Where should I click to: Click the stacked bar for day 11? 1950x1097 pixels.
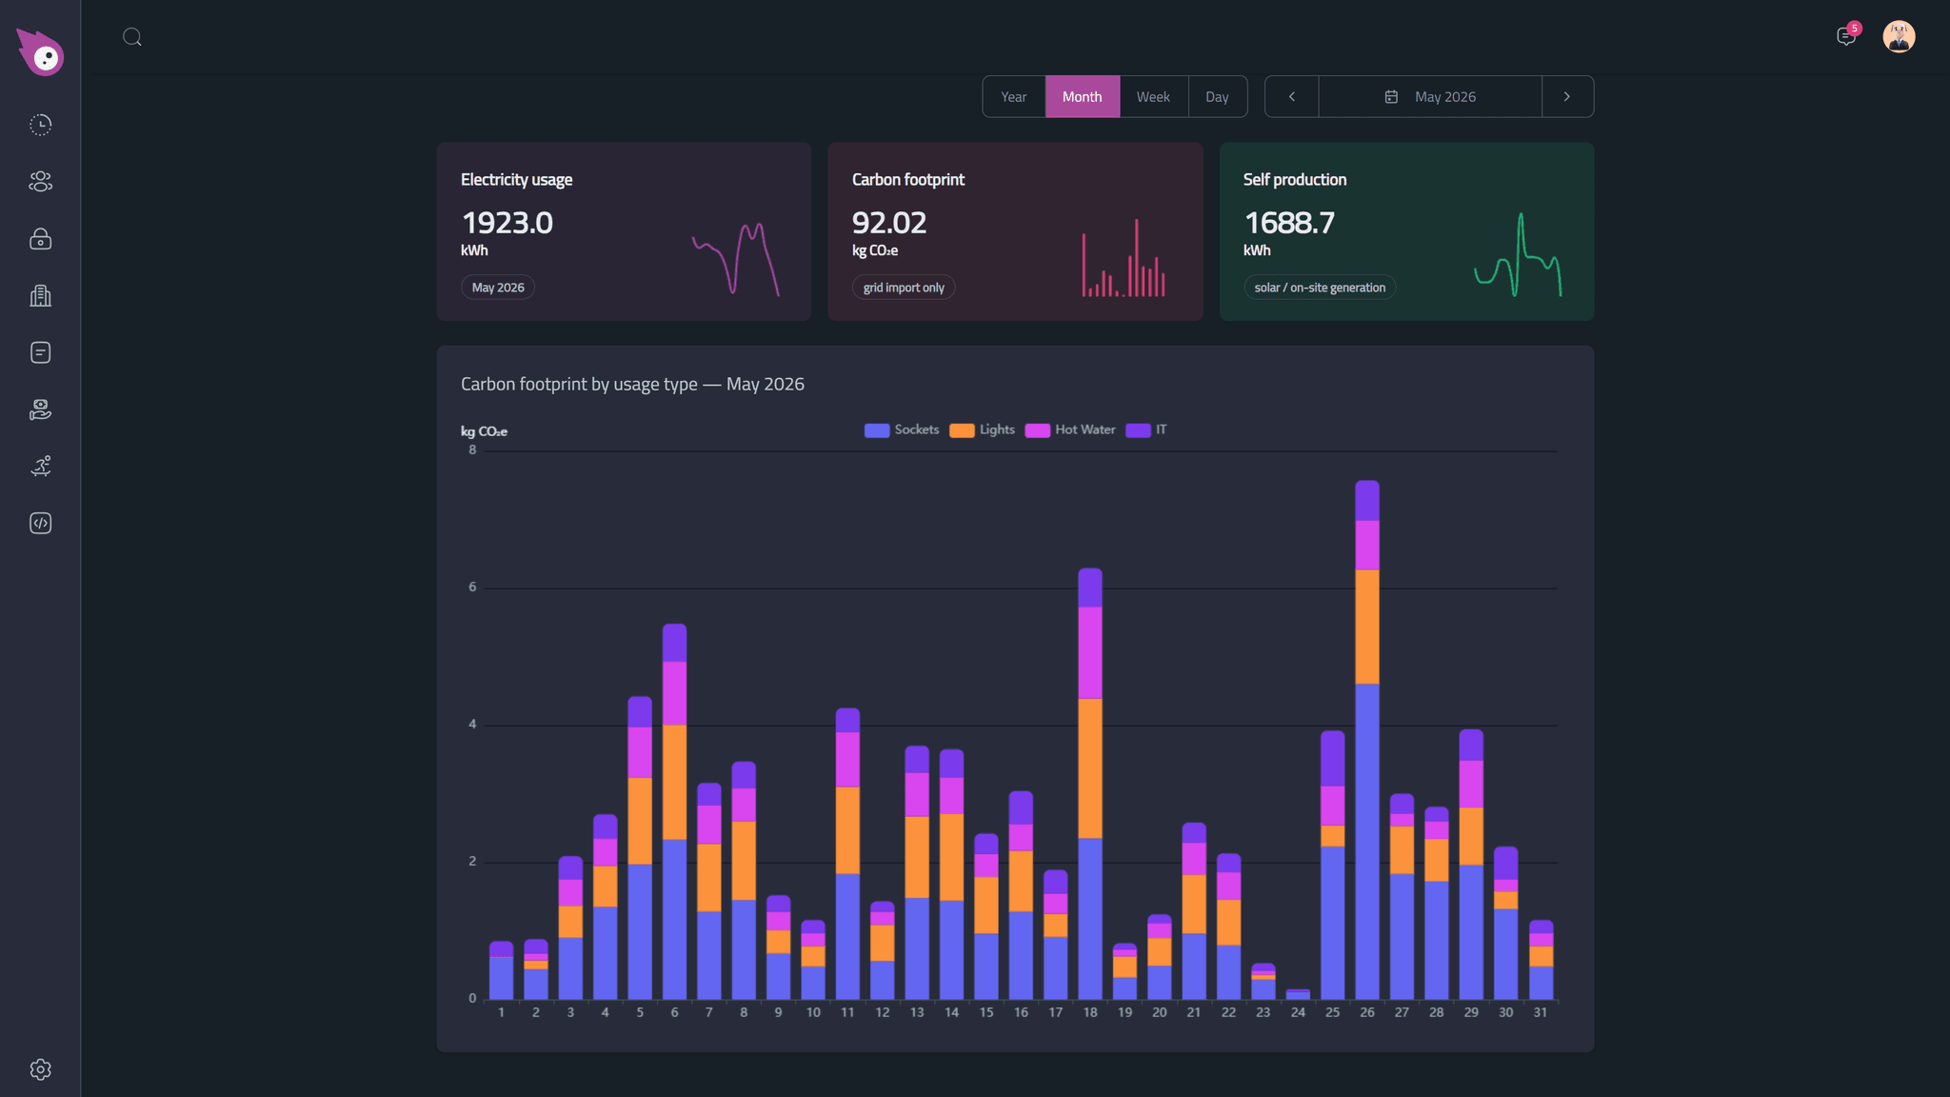click(x=847, y=853)
